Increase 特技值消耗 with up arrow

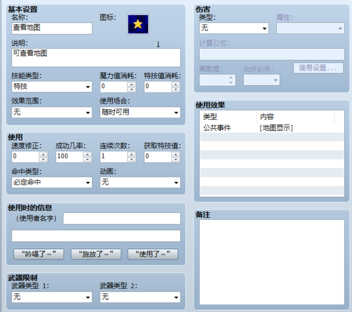coord(175,84)
